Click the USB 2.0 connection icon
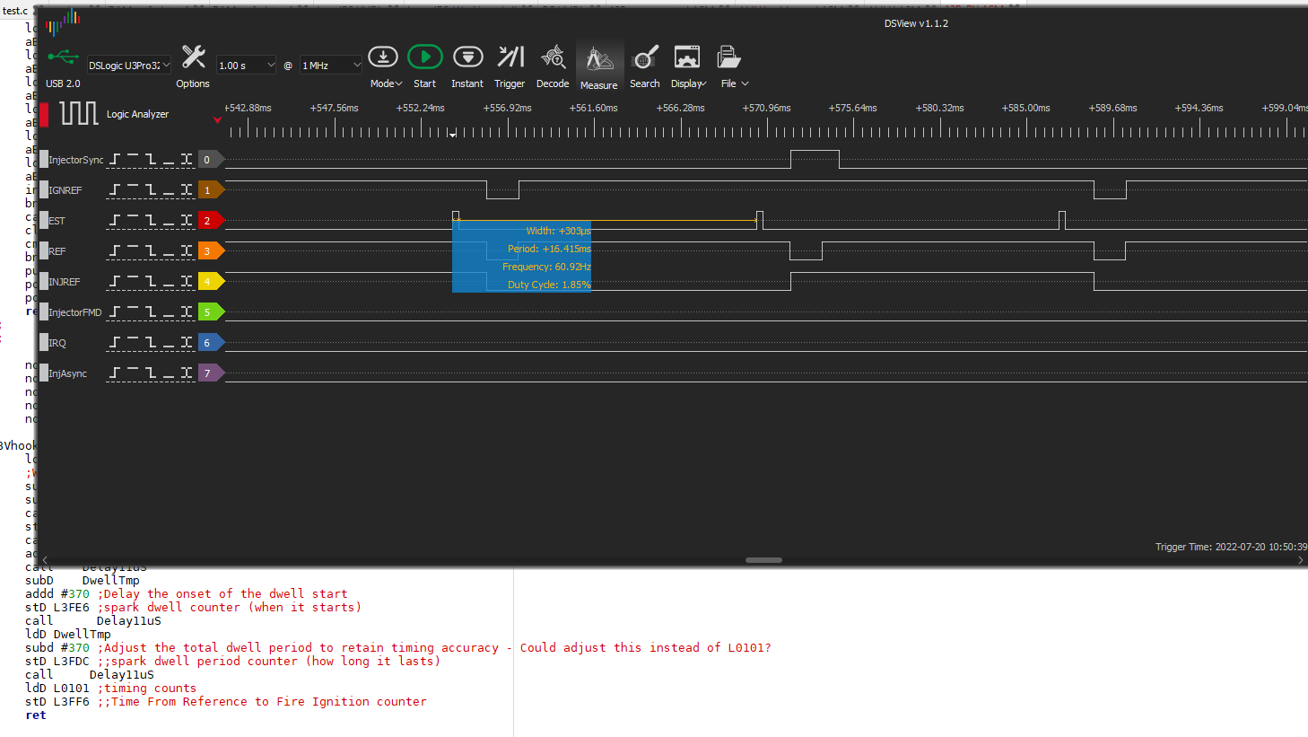1308x737 pixels. coord(63,57)
